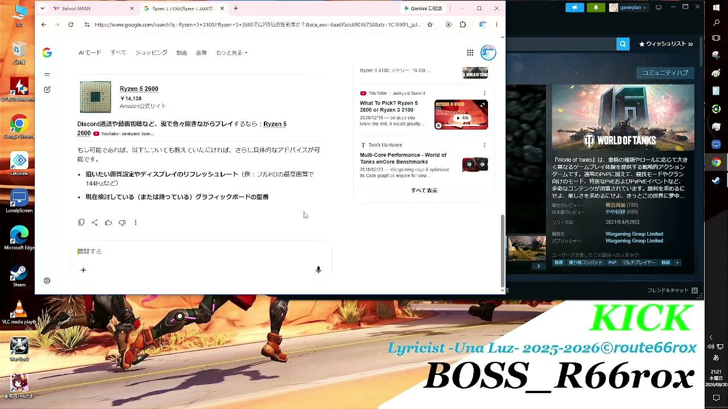This screenshot has height=409, width=728.
Task: Open the Windows Start menu
Action: coord(716,7)
